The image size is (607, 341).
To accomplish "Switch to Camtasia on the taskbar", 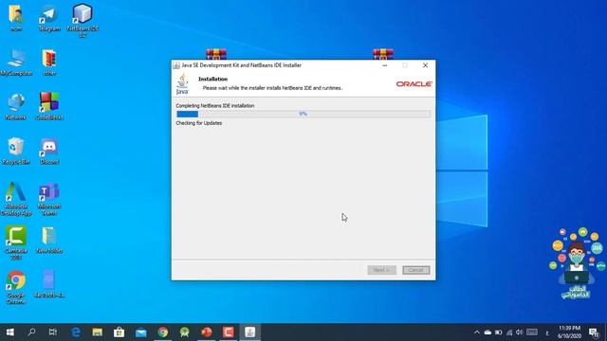I will coord(228,332).
